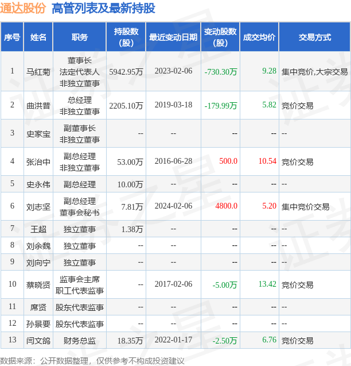Click the name 闫文鸽
Image resolution: width=351 pixels, height=366 pixels.
click(x=38, y=341)
